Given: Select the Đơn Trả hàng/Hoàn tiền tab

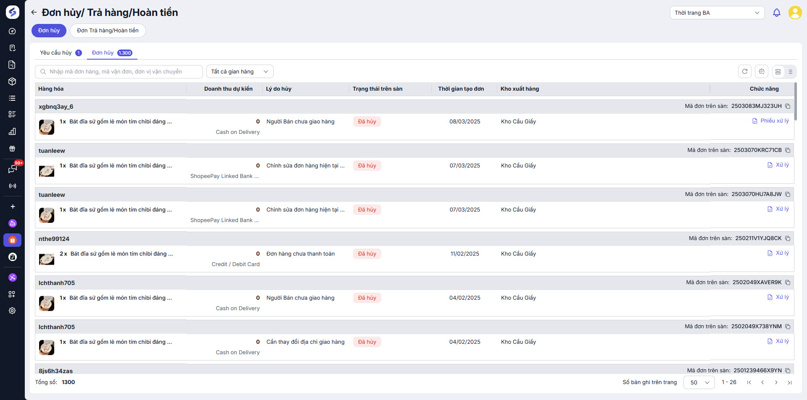Looking at the screenshot, I should click(x=108, y=31).
